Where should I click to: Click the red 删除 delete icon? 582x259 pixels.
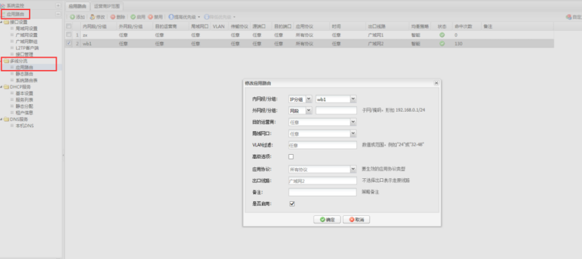(113, 17)
